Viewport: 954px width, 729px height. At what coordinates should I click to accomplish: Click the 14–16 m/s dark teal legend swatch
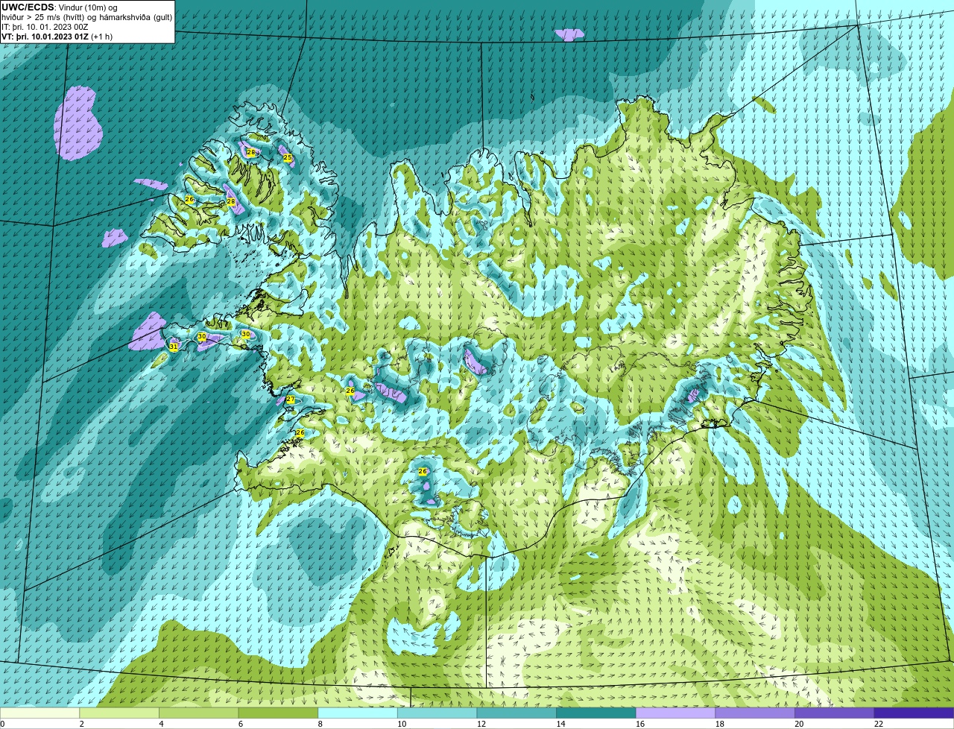(596, 713)
